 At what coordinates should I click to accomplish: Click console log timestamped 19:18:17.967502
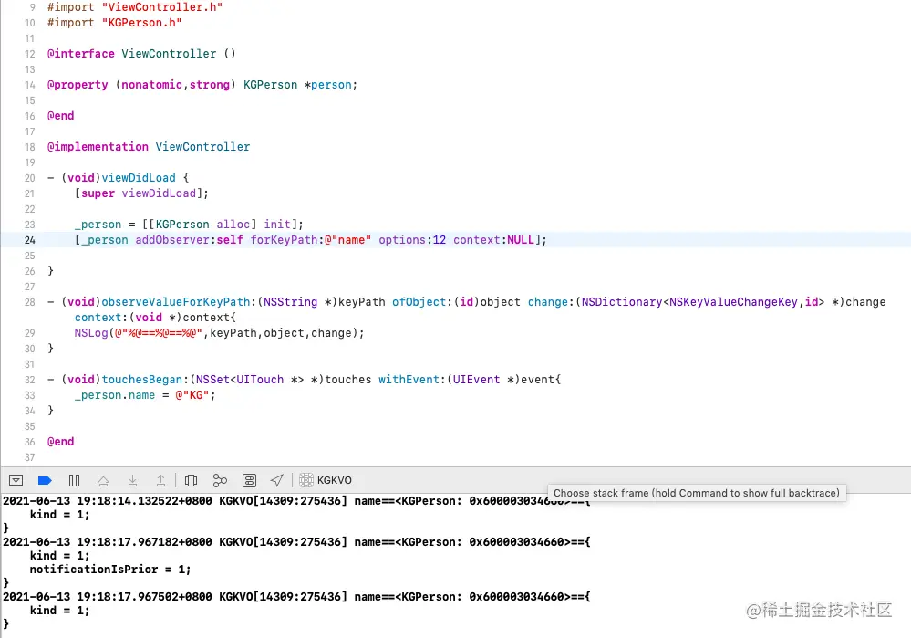click(x=296, y=597)
